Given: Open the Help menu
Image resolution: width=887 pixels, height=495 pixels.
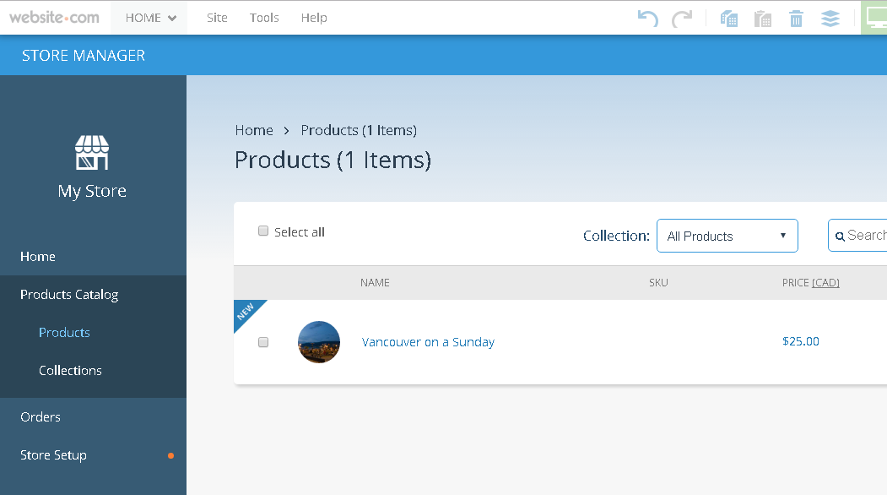Looking at the screenshot, I should (x=314, y=18).
